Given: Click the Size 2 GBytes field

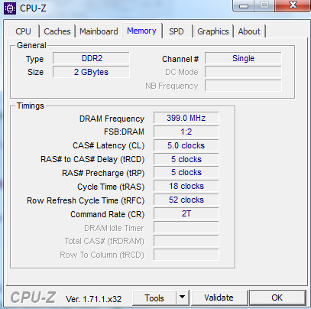Looking at the screenshot, I should 91,72.
